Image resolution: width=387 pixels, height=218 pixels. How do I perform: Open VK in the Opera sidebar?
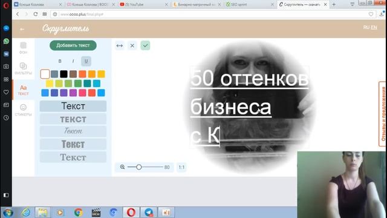(6, 54)
